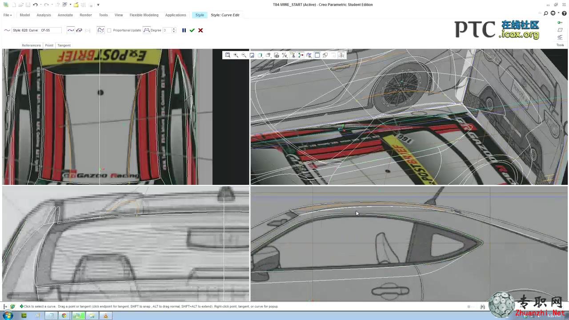Click the curvature display icon in graphics toolbar
The height and width of the screenshot is (320, 569).
[325, 55]
